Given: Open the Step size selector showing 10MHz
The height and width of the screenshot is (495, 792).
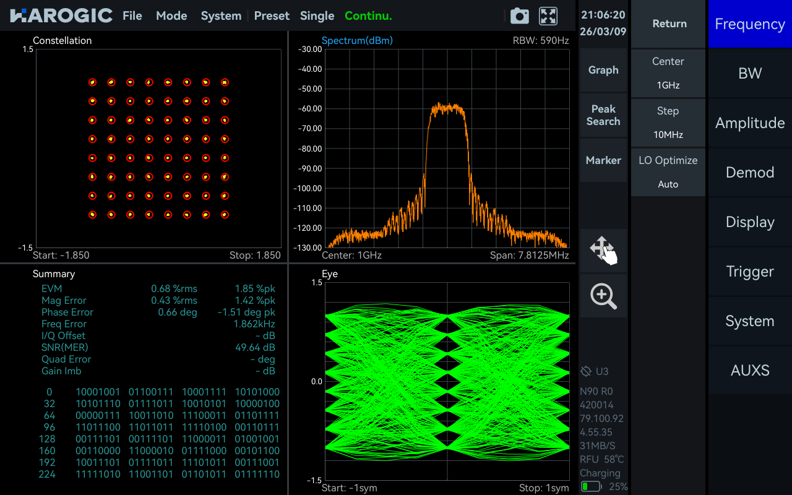Looking at the screenshot, I should pos(668,122).
